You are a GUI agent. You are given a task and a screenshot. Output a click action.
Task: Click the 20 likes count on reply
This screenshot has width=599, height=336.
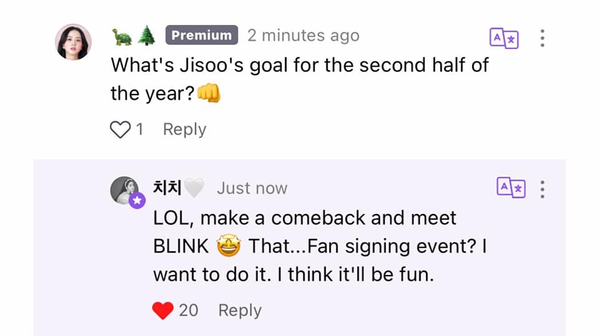188,310
